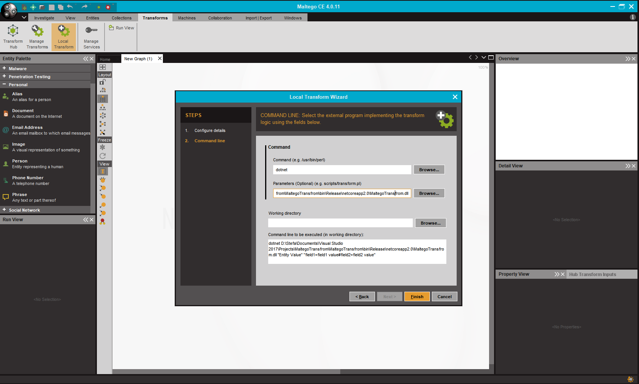Select the organic layout icon
Viewport: 639px width, 384px height.
coord(103,124)
